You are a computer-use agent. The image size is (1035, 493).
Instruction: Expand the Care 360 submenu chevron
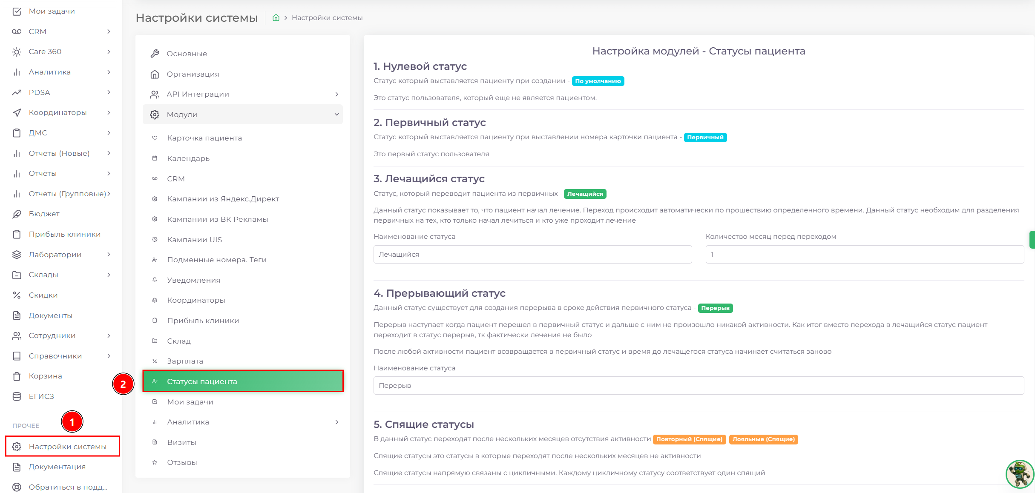pos(109,52)
